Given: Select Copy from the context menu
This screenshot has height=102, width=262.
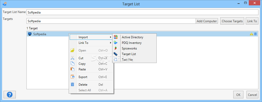Looking at the screenshot, I should (x=91, y=64).
